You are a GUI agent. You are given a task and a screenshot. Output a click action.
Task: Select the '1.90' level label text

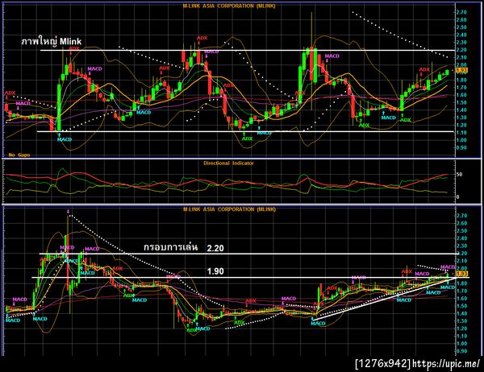coord(215,271)
